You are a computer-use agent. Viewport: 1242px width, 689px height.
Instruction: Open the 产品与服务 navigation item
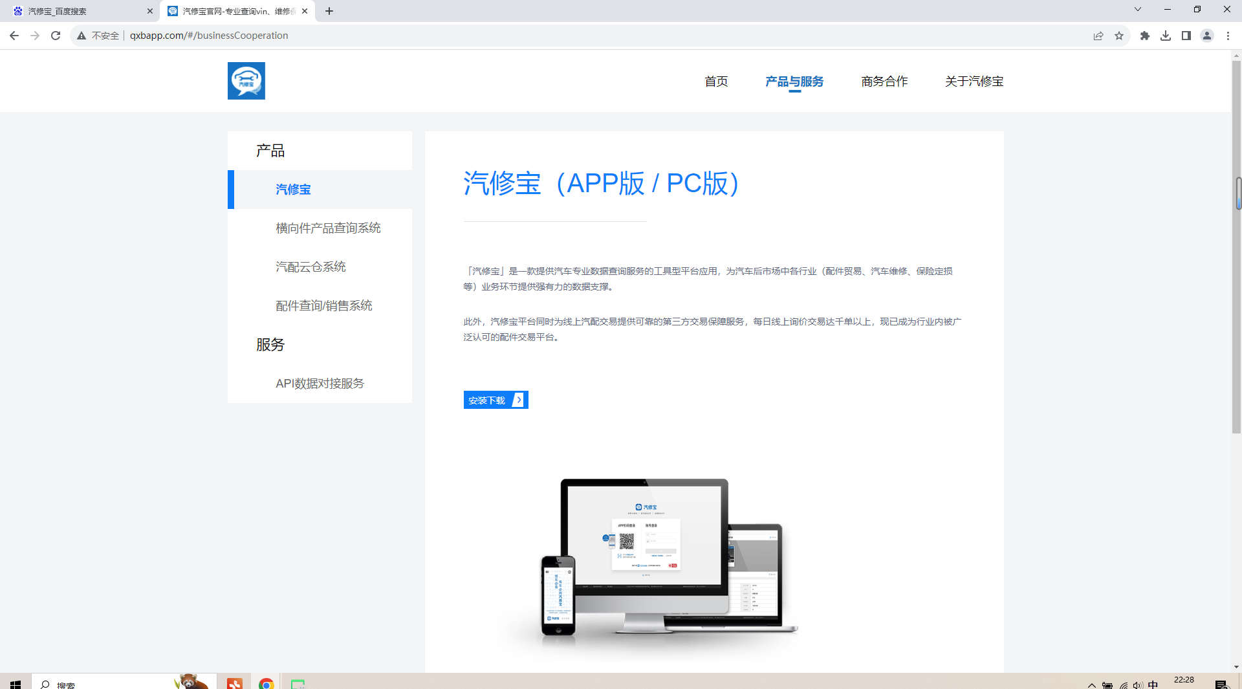[794, 82]
